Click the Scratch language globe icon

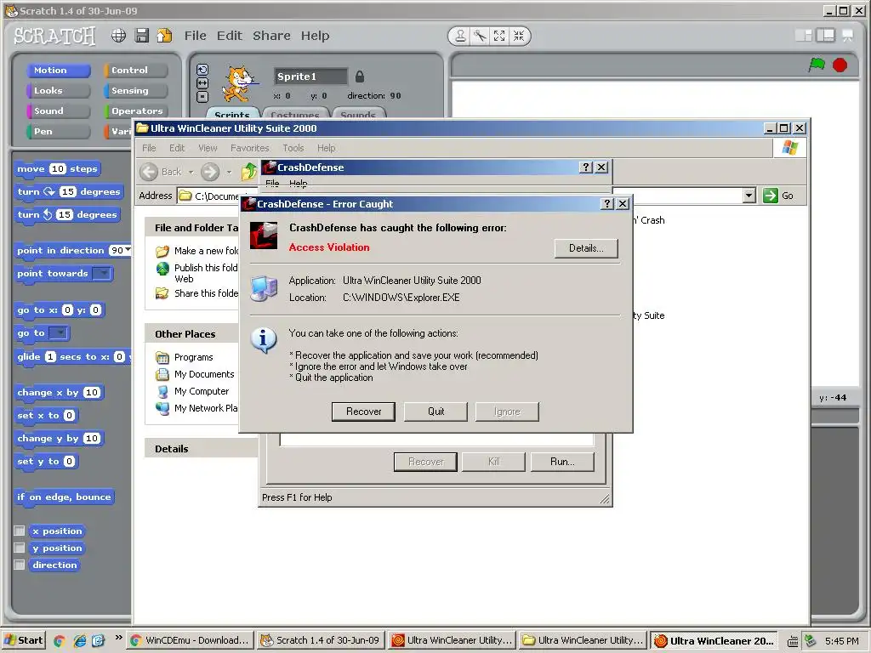(x=118, y=36)
